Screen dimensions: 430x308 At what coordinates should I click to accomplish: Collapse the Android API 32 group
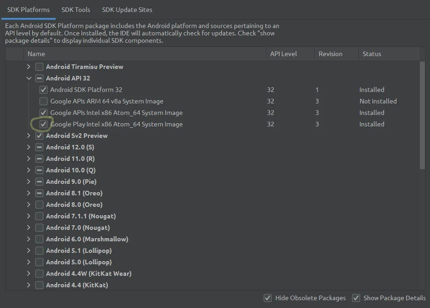[29, 78]
